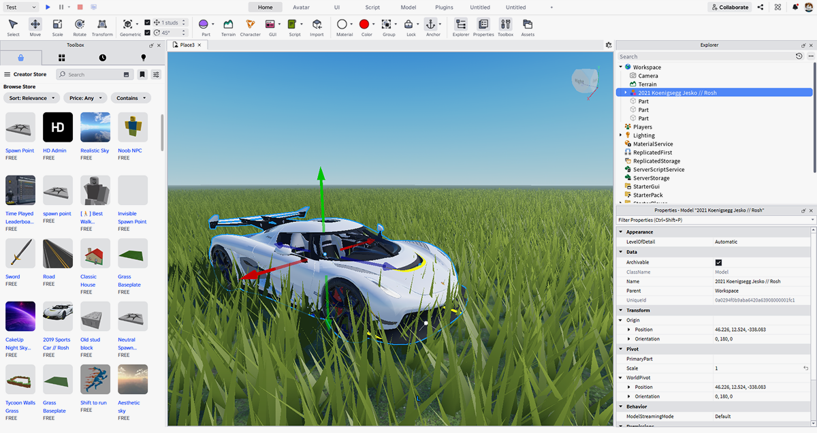Open the HD Admin asset

[x=58, y=136]
